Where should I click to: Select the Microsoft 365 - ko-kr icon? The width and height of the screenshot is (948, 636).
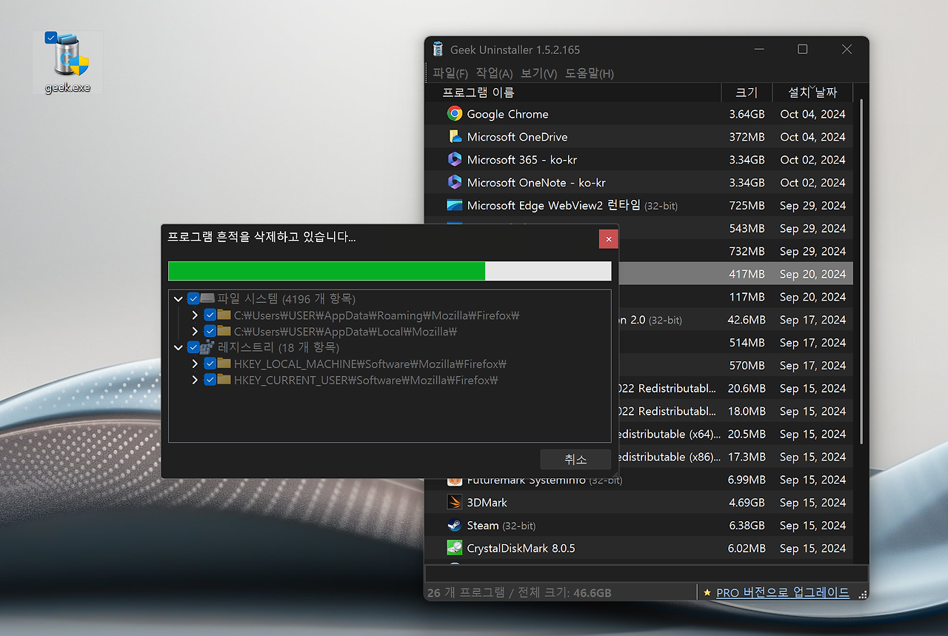tap(455, 160)
